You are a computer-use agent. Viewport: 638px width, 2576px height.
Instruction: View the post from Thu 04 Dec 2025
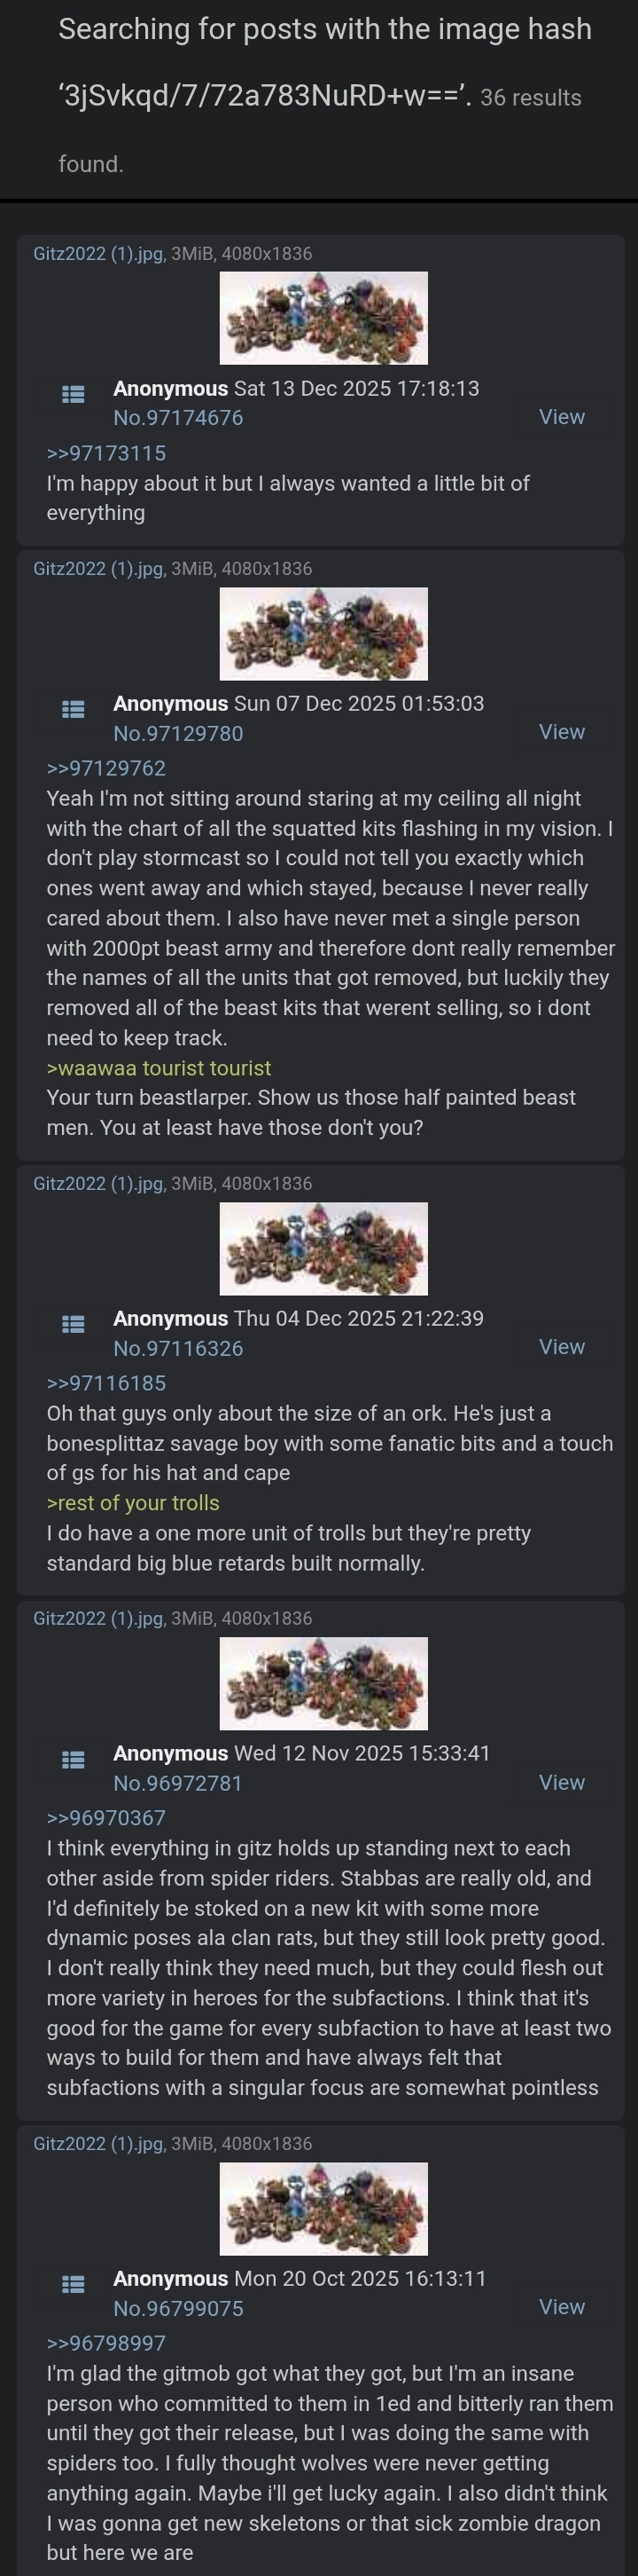click(562, 1347)
